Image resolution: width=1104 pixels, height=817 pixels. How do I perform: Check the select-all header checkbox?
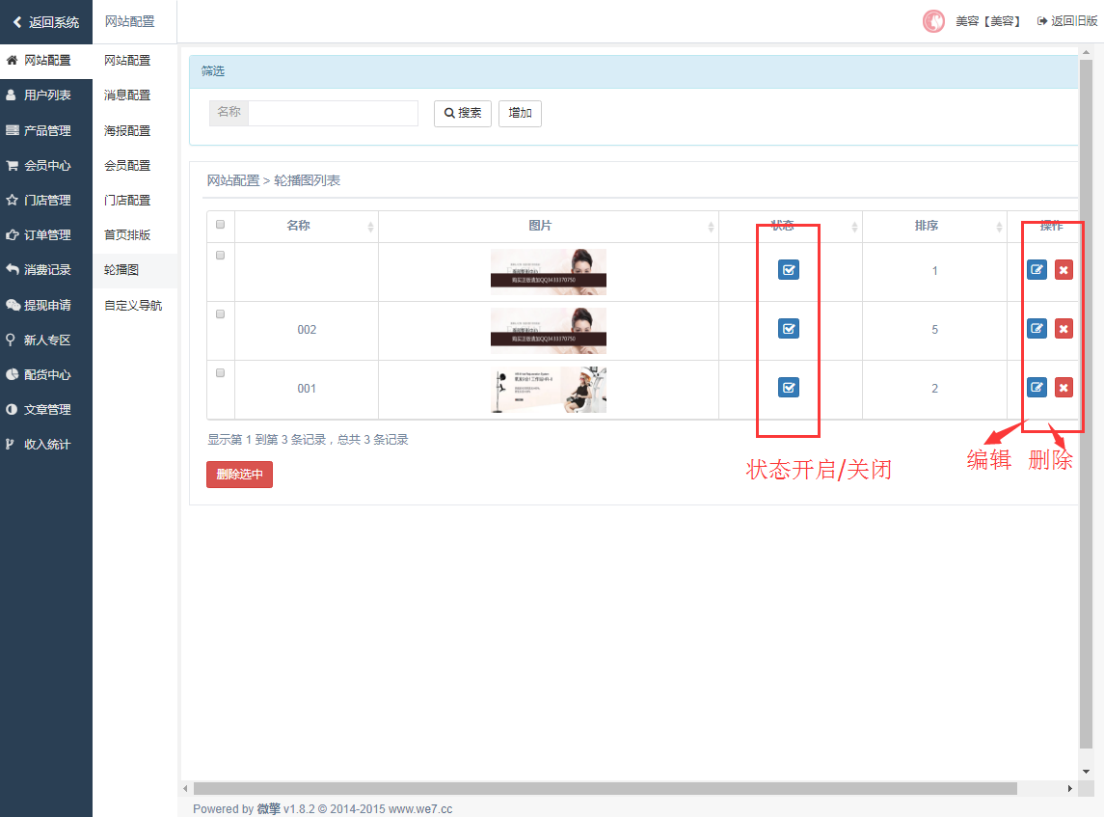(x=221, y=225)
